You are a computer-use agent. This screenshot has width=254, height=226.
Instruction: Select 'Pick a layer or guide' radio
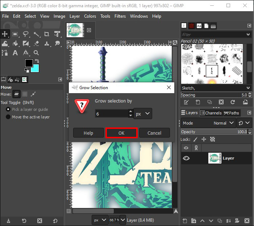[8, 109]
